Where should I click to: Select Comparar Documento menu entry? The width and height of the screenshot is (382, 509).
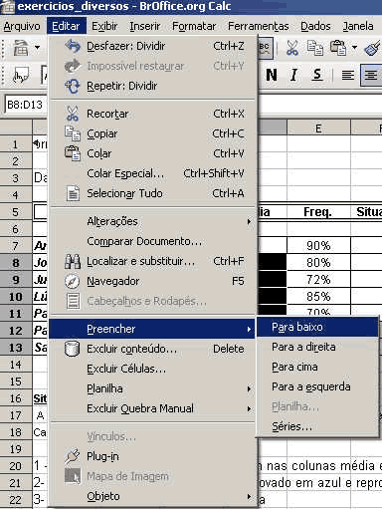pos(152,241)
